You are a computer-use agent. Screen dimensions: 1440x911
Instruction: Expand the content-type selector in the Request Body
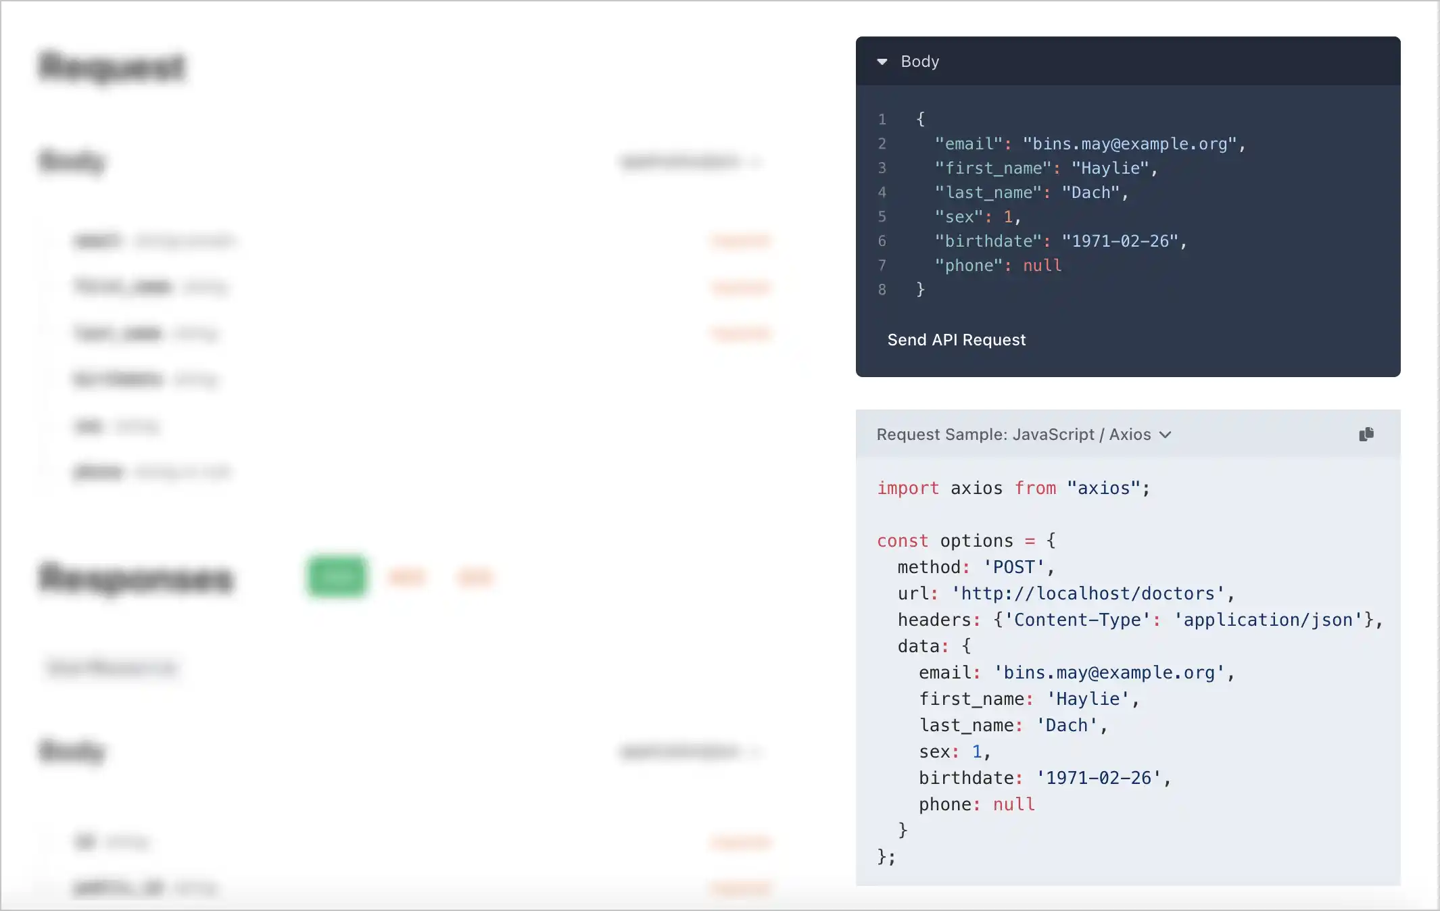(691, 162)
